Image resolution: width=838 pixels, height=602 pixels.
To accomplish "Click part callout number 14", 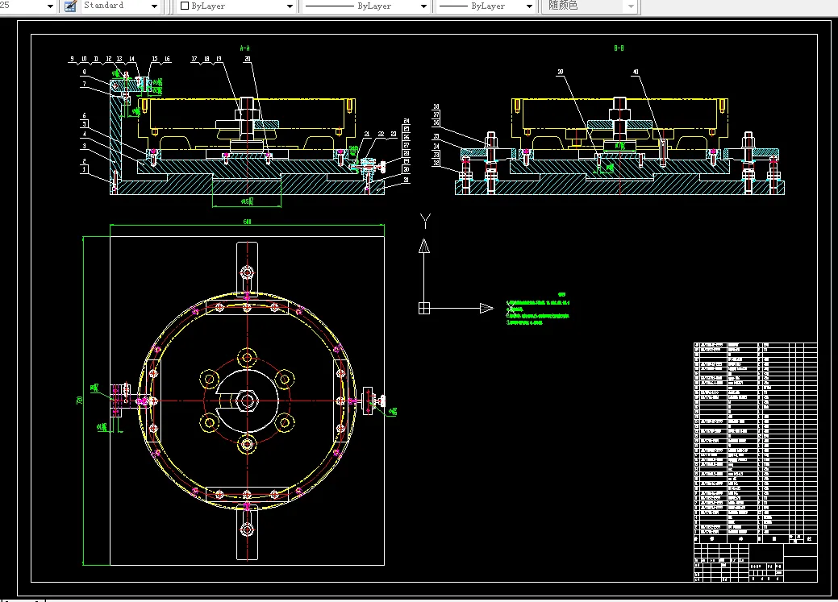I will tap(131, 60).
